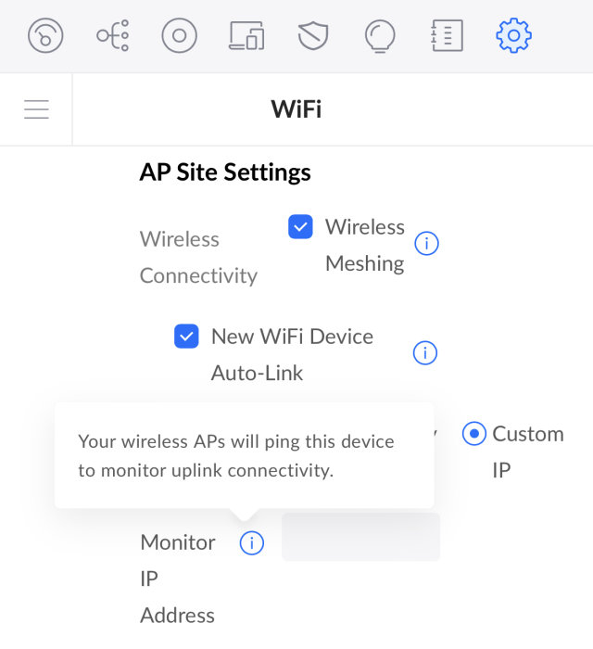The width and height of the screenshot is (593, 649).
Task: Open the Insights lightbulb icon
Action: (x=380, y=36)
